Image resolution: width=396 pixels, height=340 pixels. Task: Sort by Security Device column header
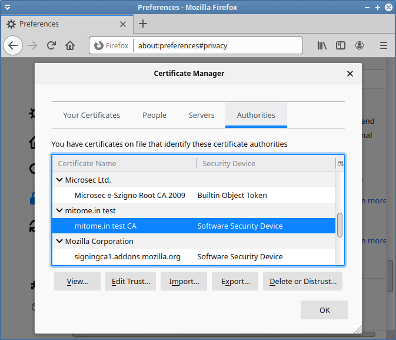tap(266, 163)
